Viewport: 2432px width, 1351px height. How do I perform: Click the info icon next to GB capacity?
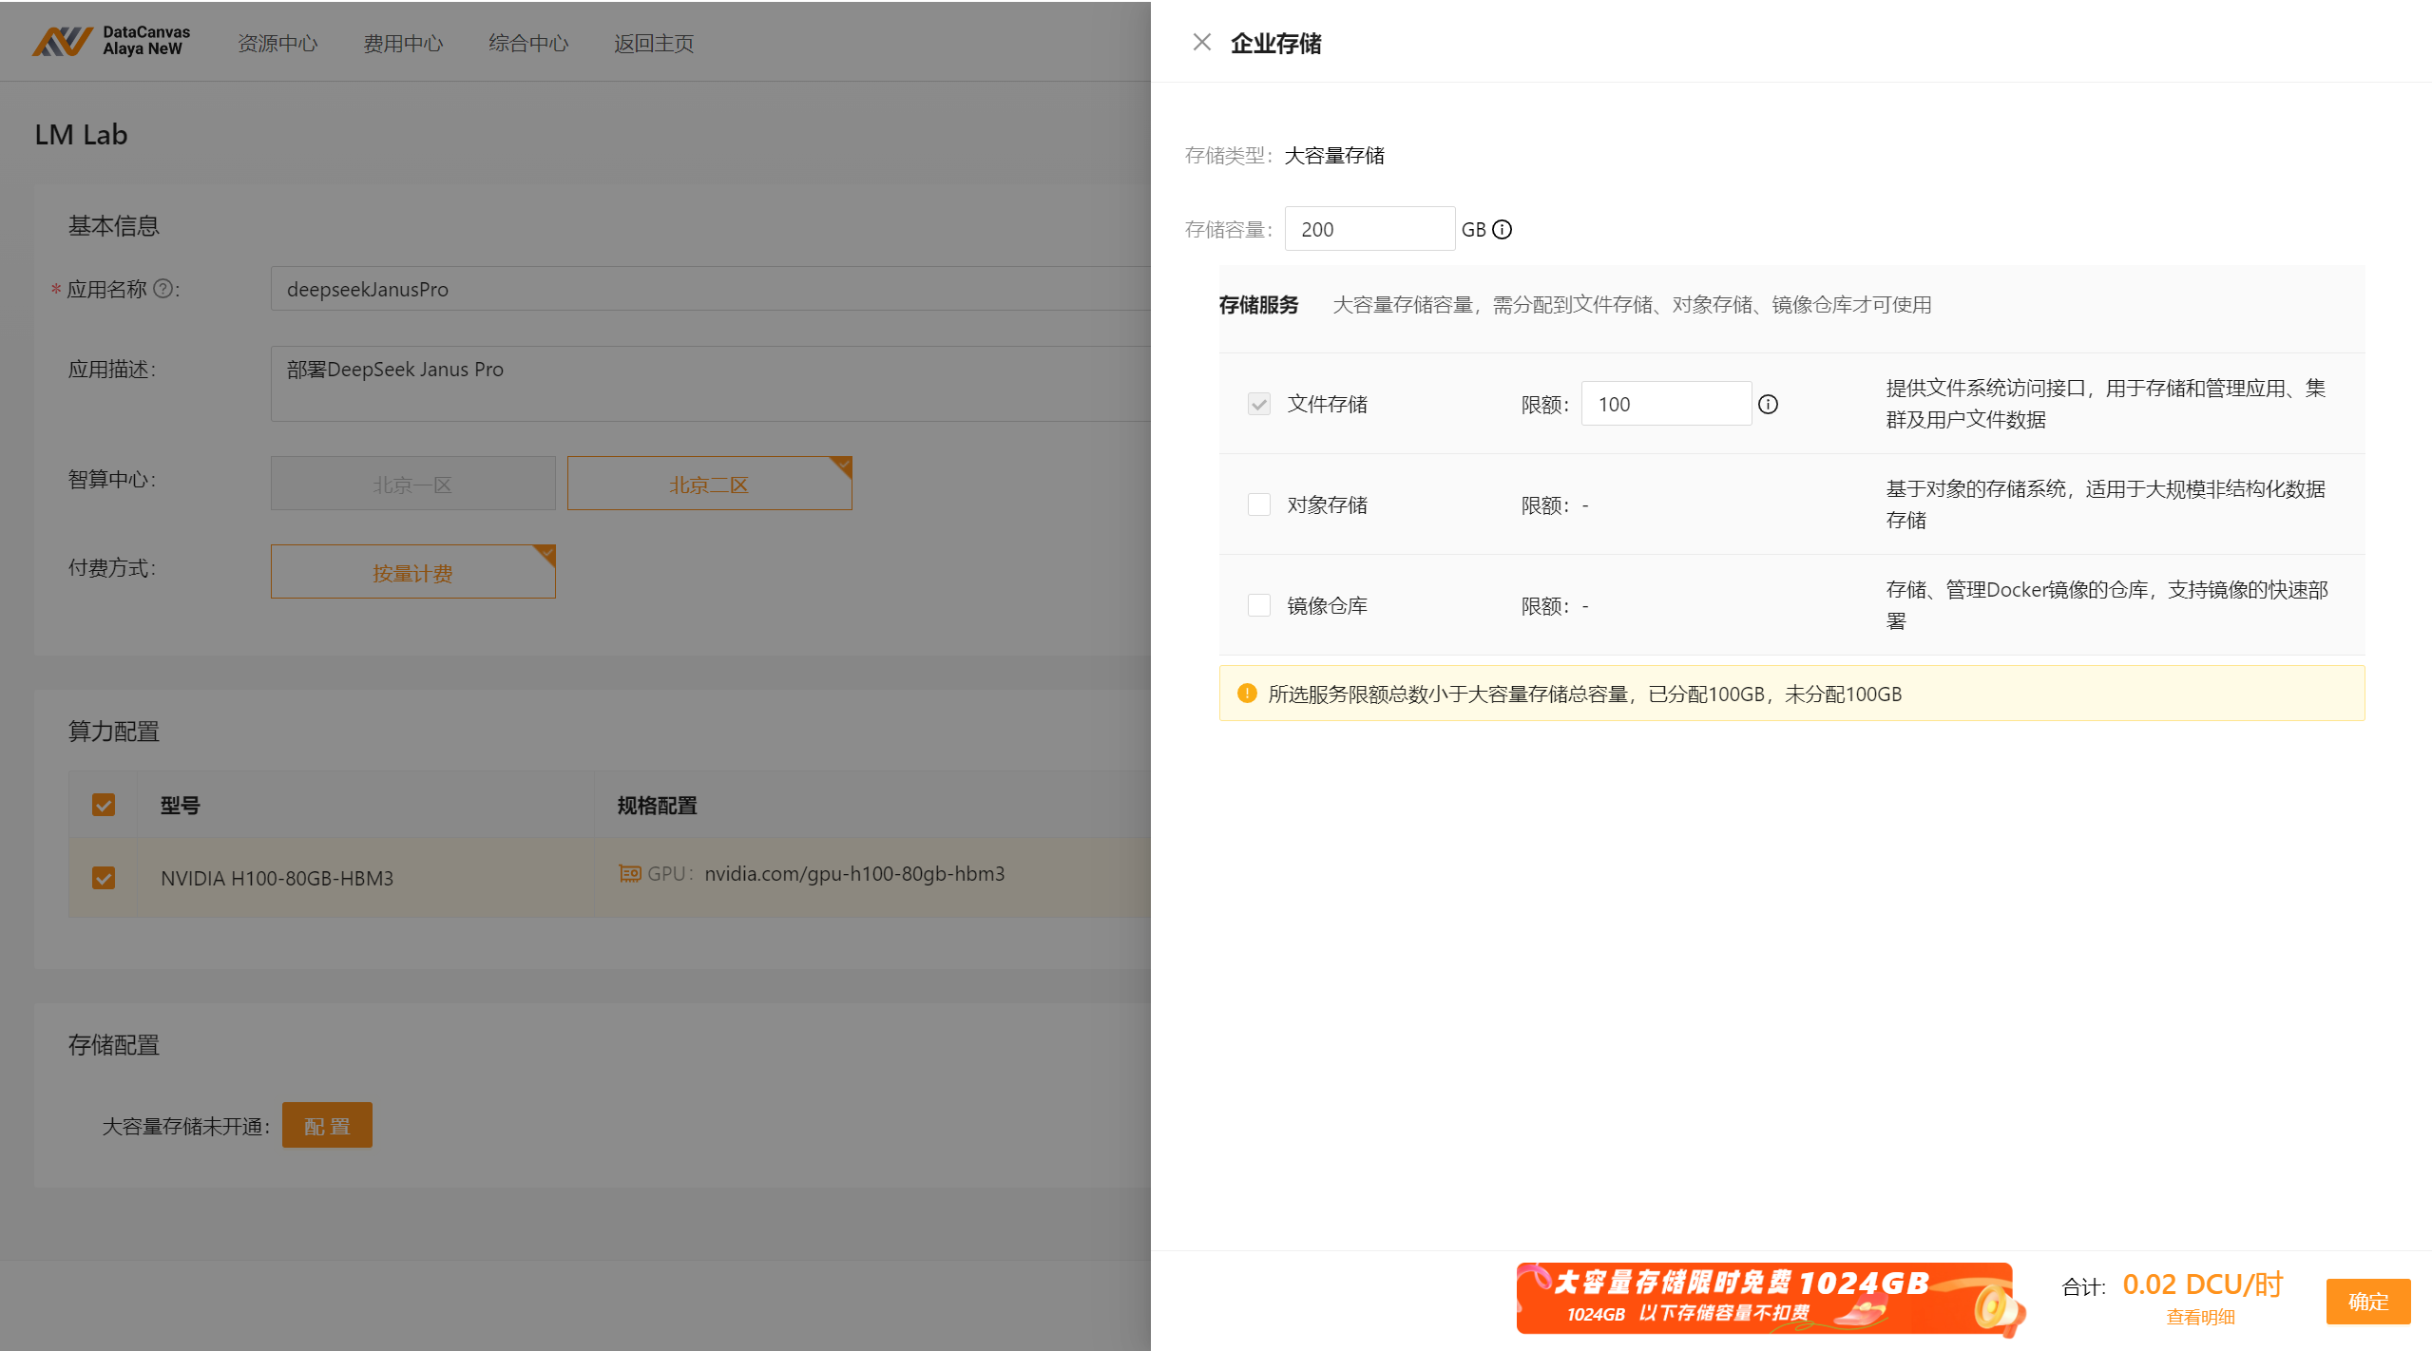[1503, 230]
